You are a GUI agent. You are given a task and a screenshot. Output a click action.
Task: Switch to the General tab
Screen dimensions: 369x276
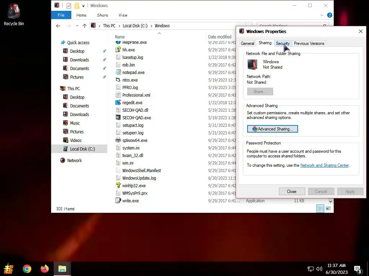click(x=248, y=43)
